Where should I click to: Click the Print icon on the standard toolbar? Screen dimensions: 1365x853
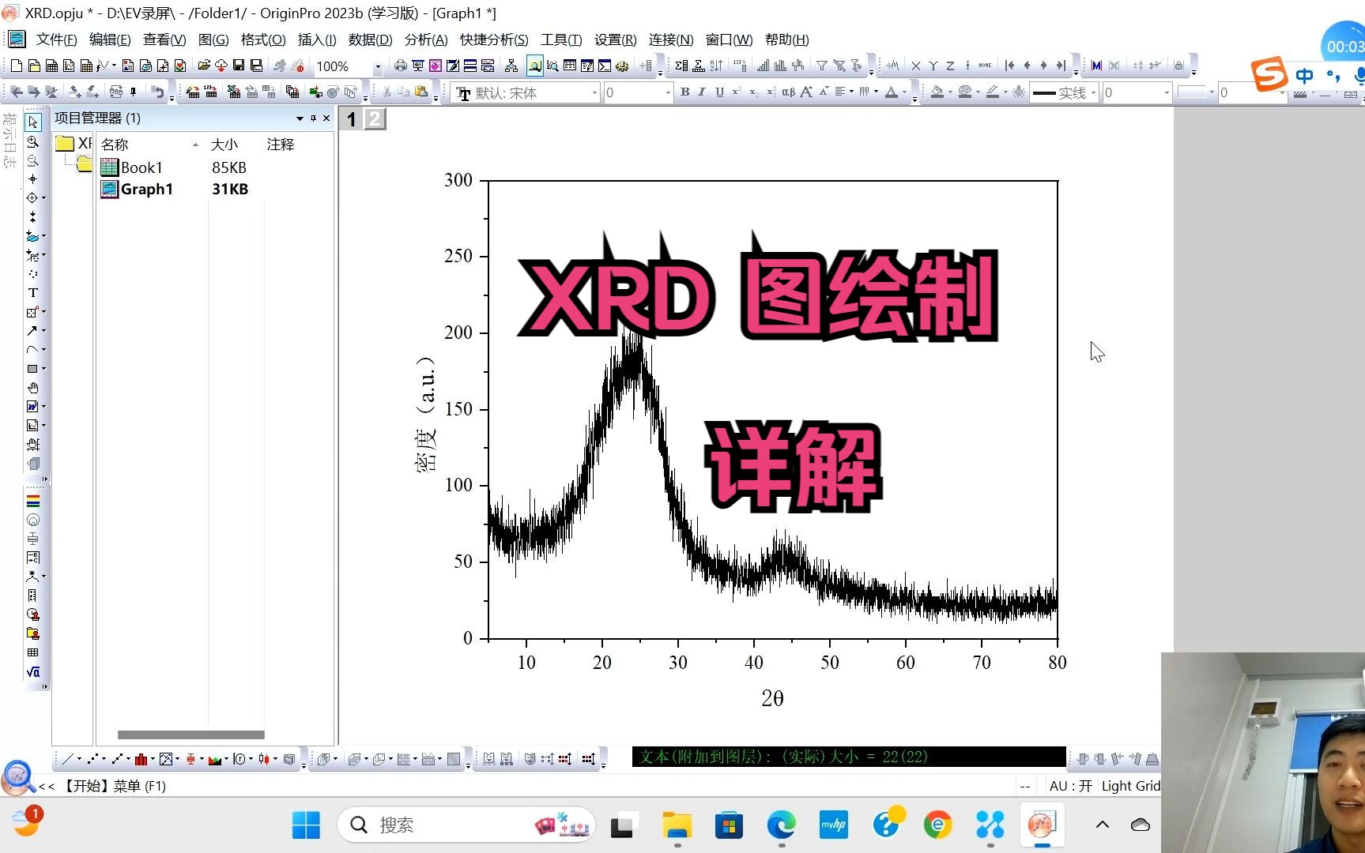point(400,66)
